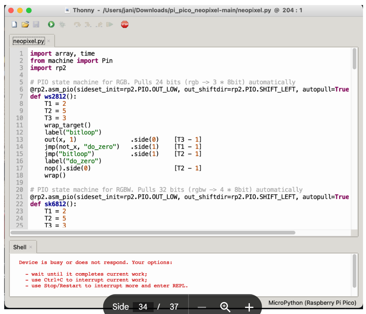Screen dimensions: 366x314
Task: Open a file with the folder icon
Action: pyautogui.click(x=25, y=24)
